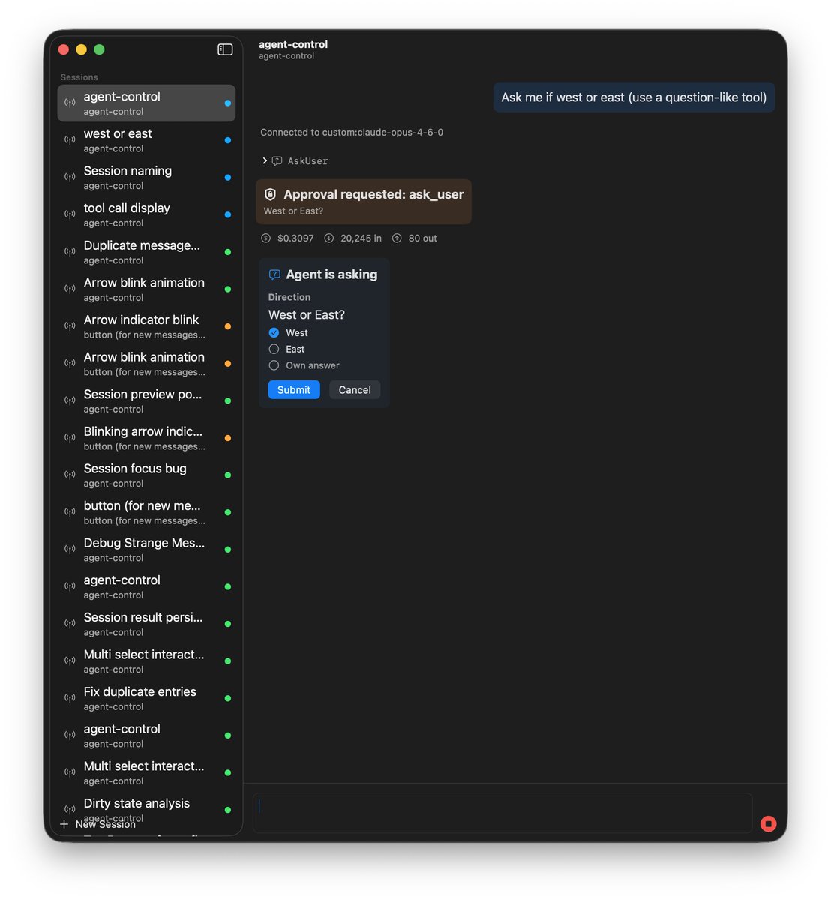
Task: Click the antenna icon of 'Arrow indicator blink'
Action: click(70, 326)
